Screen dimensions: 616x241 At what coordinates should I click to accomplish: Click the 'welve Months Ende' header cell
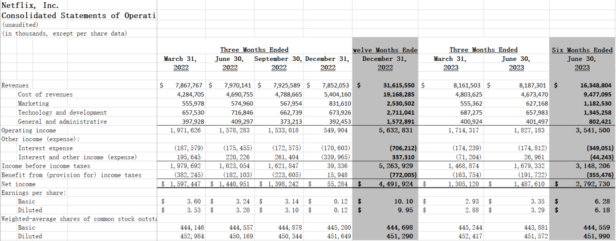(385, 49)
